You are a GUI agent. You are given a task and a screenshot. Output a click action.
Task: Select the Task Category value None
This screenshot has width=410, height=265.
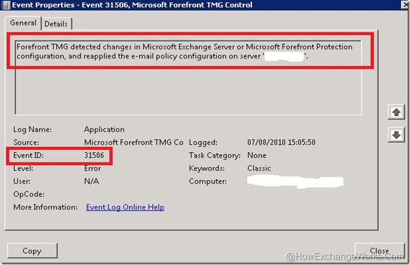click(x=257, y=156)
